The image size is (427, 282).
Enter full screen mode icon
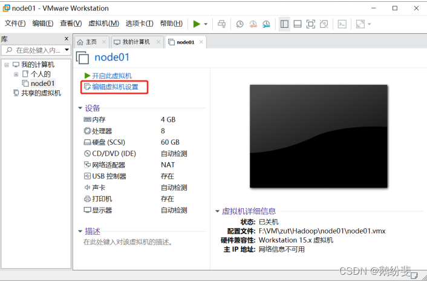pos(310,24)
